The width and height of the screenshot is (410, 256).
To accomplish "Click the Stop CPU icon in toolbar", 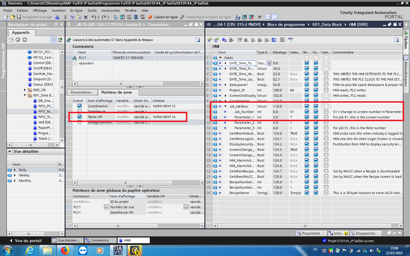I will (251, 17).
